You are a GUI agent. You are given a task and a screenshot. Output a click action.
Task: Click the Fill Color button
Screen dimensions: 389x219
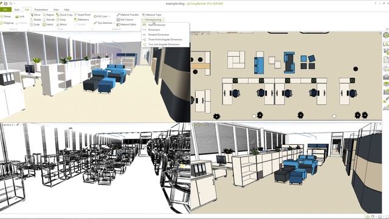coord(100,16)
